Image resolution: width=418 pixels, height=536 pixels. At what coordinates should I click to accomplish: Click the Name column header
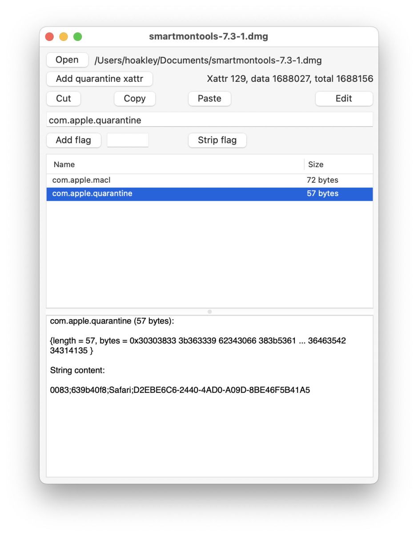[64, 164]
